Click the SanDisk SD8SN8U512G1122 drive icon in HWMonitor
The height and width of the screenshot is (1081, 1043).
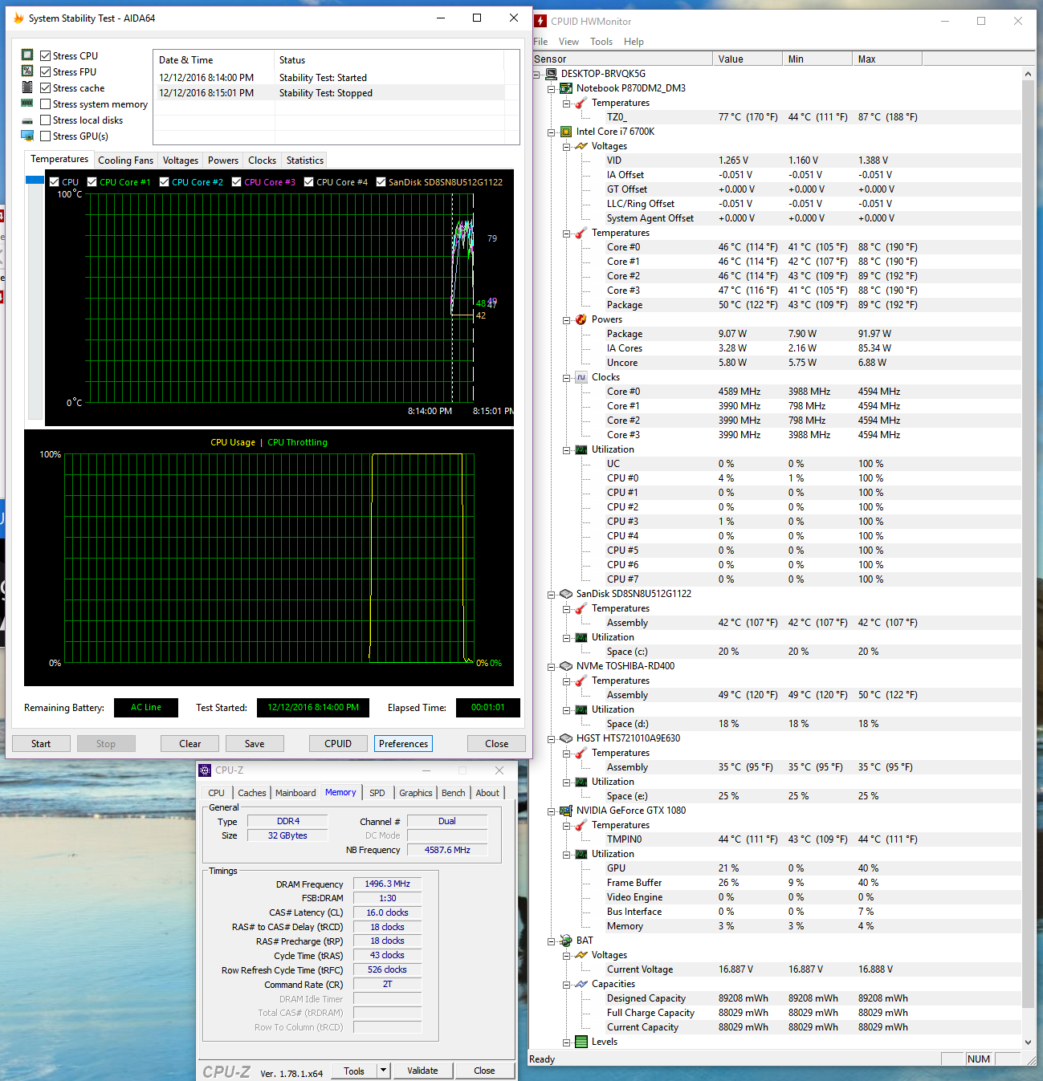(x=566, y=594)
